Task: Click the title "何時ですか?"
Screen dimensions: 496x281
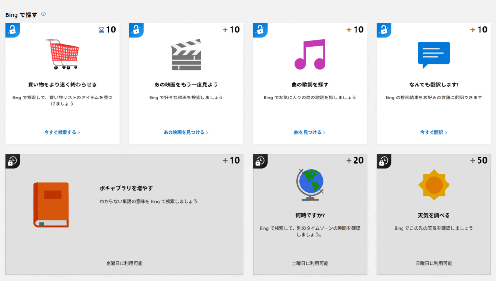Action: point(310,215)
